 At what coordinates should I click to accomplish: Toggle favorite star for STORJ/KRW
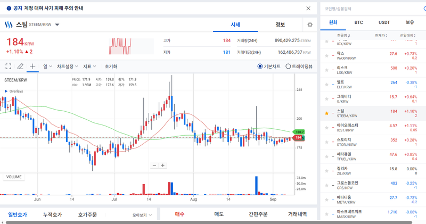point(326,142)
